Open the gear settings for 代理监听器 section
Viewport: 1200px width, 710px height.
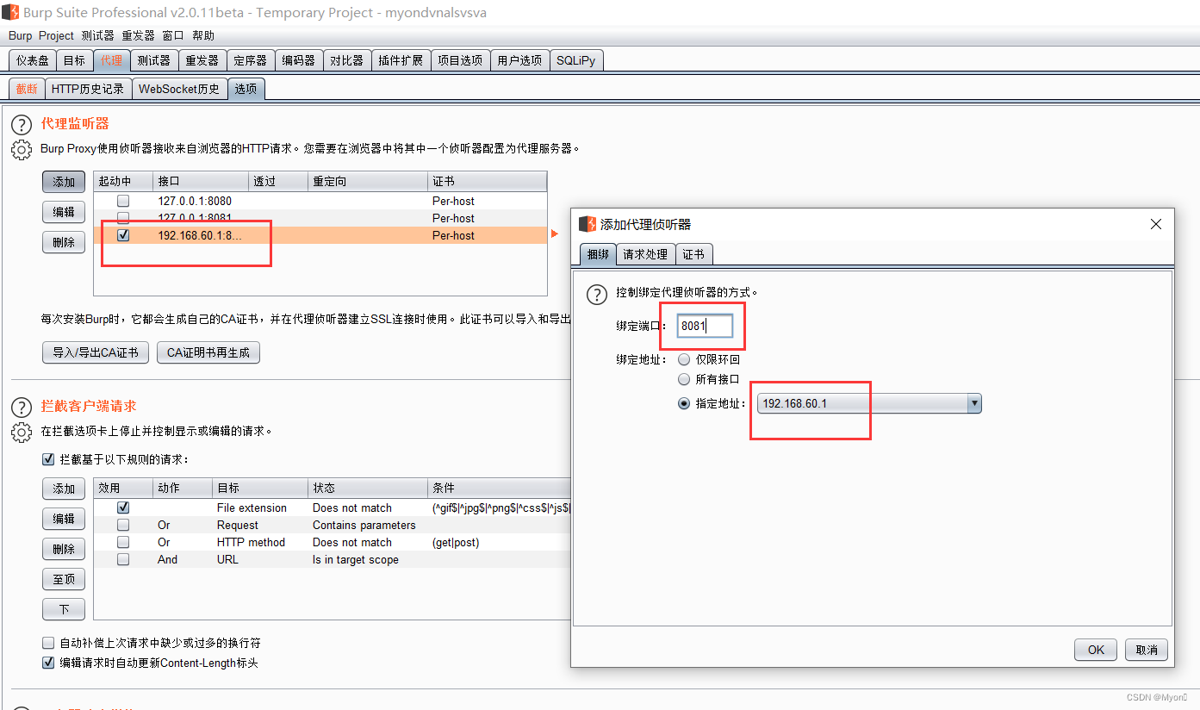pos(22,150)
